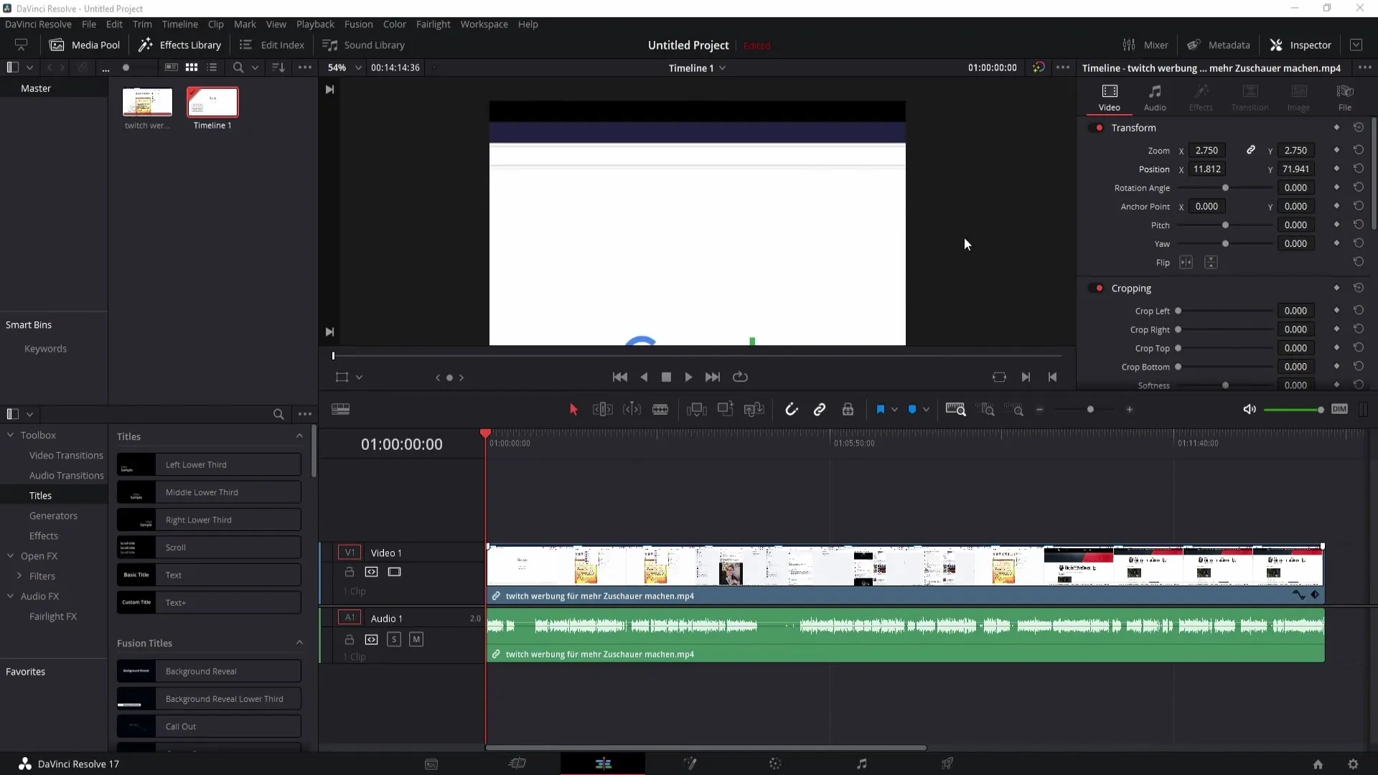Solo Audio 1 track S button
This screenshot has height=775, width=1378.
click(x=394, y=639)
